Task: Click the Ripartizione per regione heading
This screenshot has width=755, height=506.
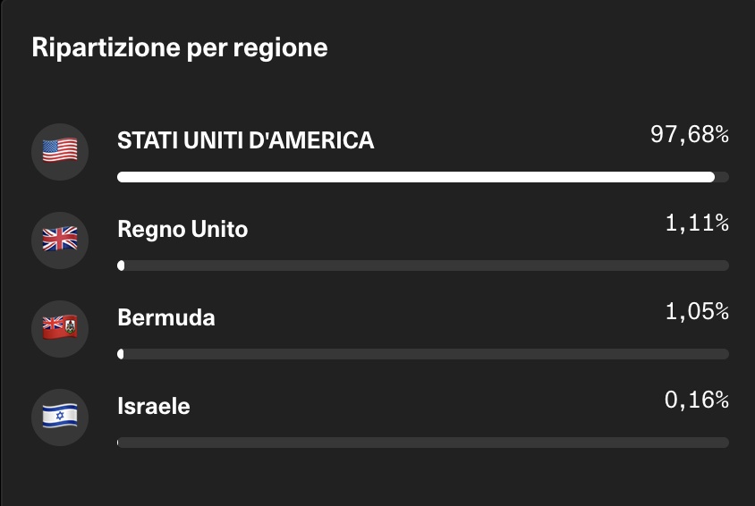Action: 180,47
